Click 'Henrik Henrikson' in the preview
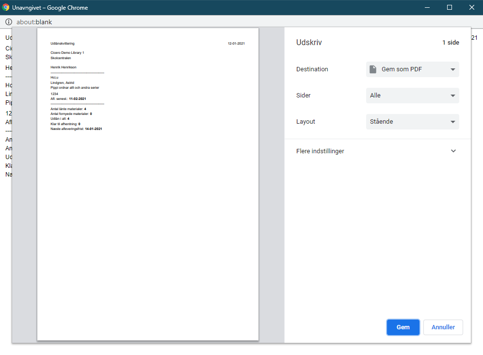Viewport: 483px width, 355px height. coord(64,67)
